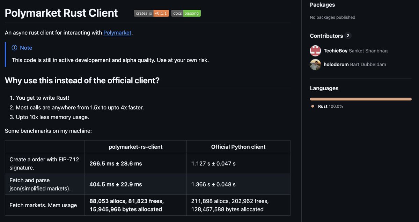This screenshot has height=222, width=419.
Task: Click 'Upto 10x less memory usage' item
Action: tap(52, 117)
